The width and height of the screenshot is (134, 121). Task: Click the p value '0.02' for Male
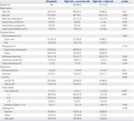[124, 12]
